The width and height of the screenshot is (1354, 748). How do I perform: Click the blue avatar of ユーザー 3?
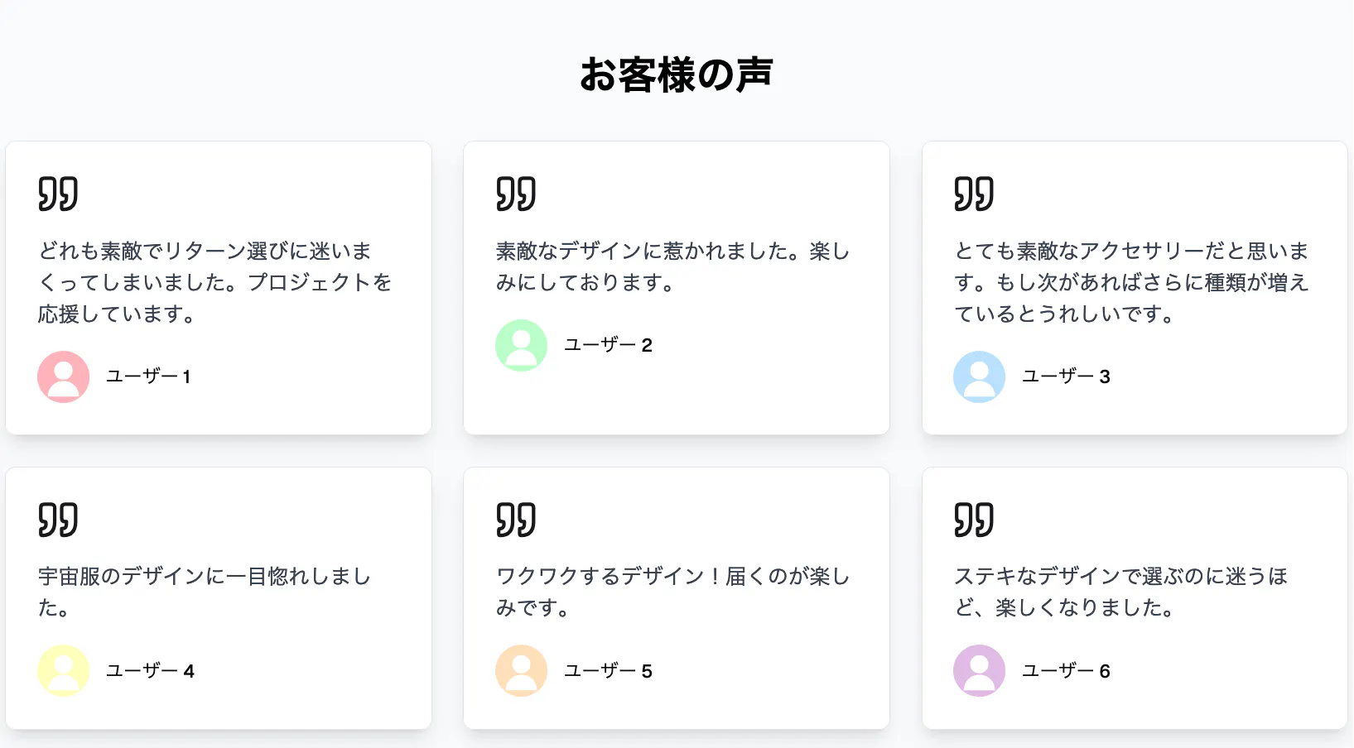tap(979, 376)
